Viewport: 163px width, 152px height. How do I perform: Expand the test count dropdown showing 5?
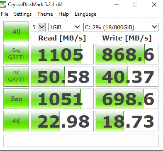click(38, 27)
